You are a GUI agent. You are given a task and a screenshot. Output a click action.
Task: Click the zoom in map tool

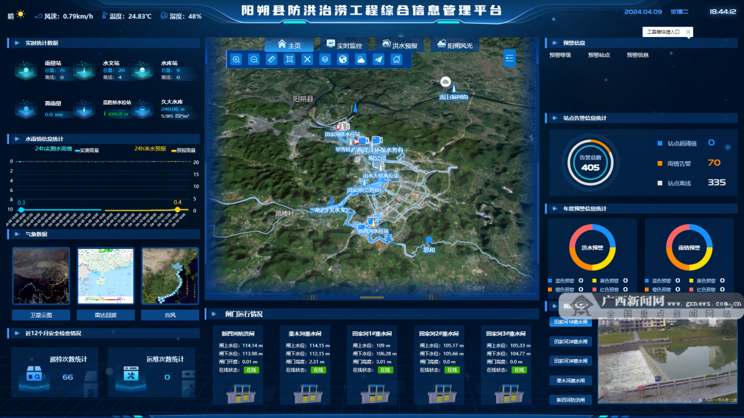coord(236,59)
